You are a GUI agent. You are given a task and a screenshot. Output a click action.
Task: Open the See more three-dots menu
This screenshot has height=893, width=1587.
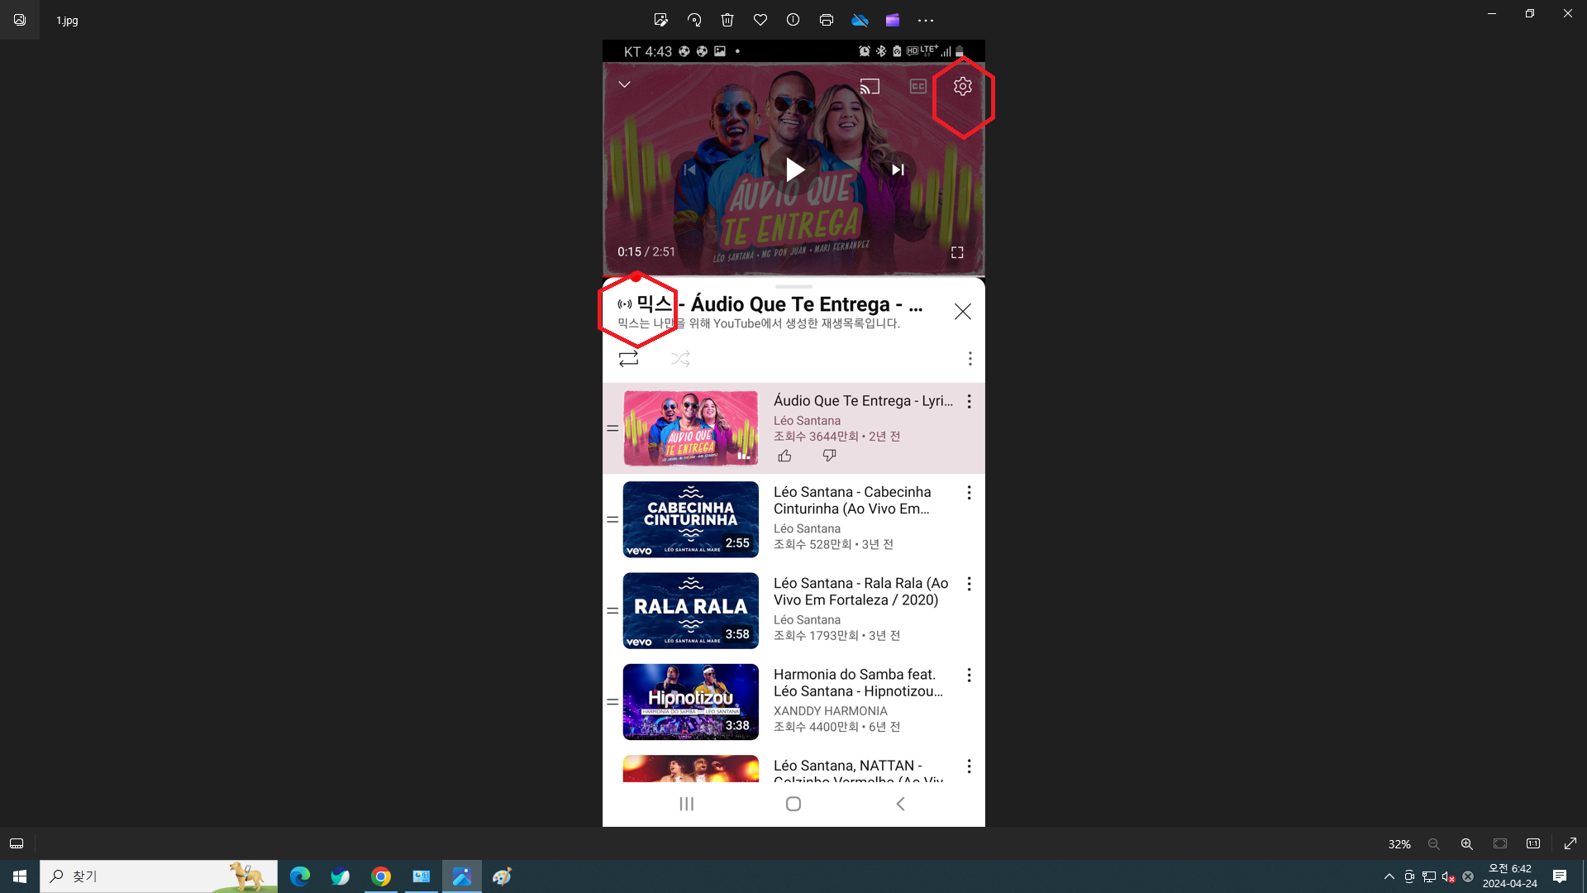point(926,20)
